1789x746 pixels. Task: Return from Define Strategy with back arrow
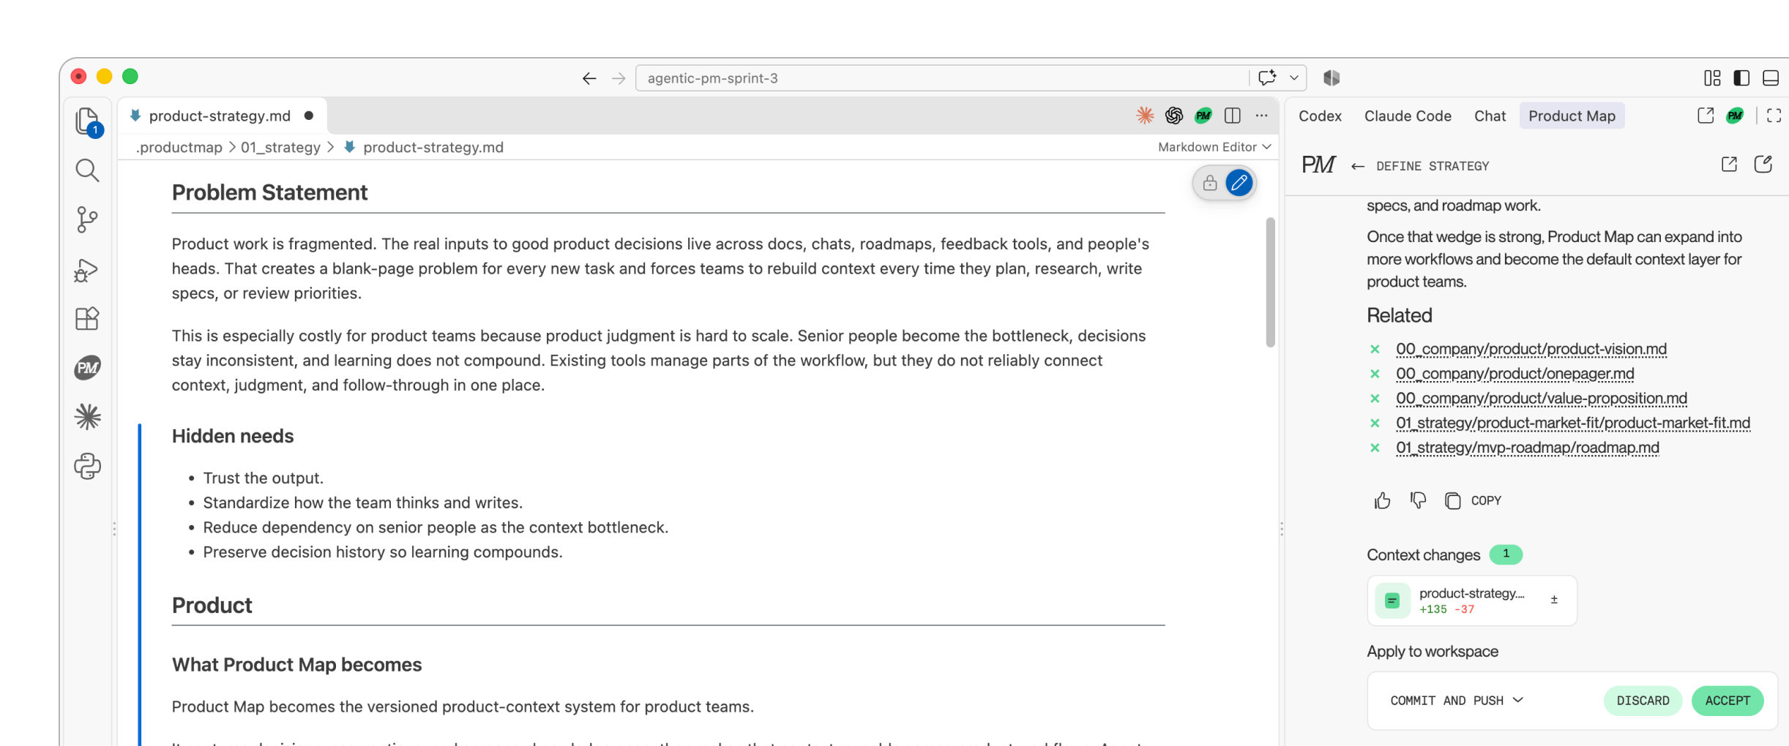click(1358, 166)
